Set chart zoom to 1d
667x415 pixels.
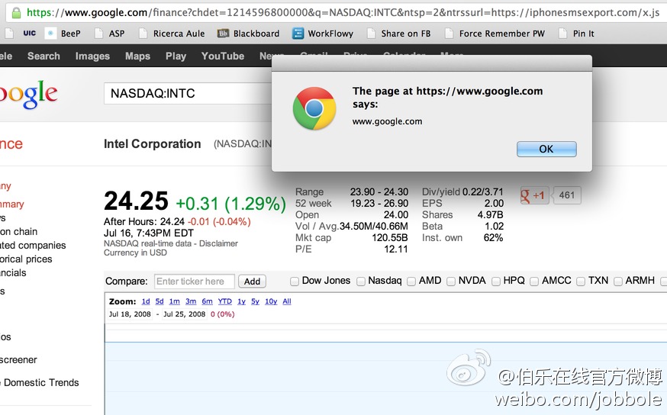[x=146, y=301]
